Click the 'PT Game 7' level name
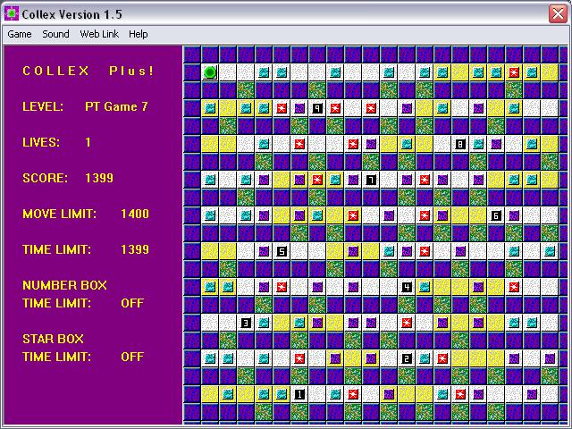Image resolution: width=572 pixels, height=429 pixels. (116, 106)
